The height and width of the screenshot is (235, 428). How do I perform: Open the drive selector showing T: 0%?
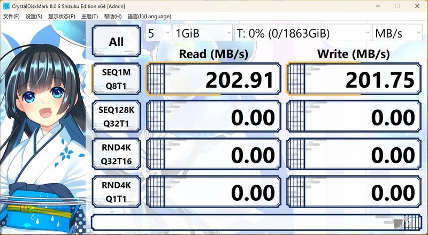pyautogui.click(x=302, y=33)
